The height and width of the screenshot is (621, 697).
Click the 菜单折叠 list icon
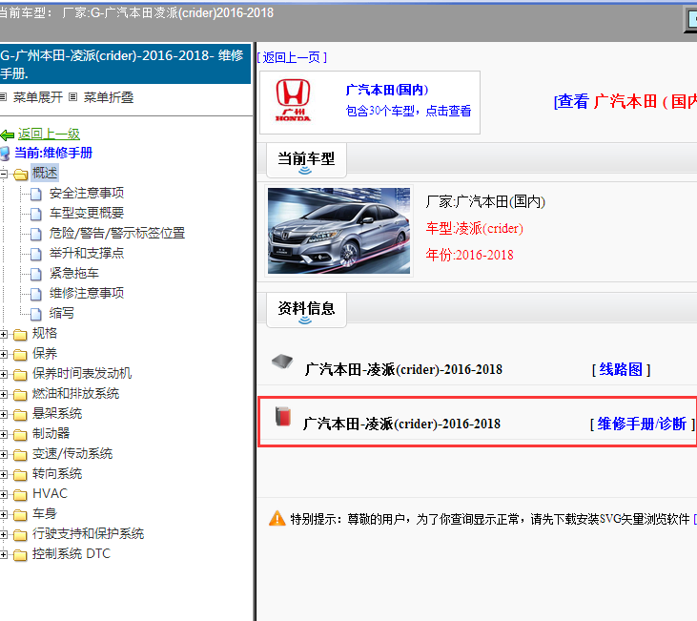click(73, 96)
